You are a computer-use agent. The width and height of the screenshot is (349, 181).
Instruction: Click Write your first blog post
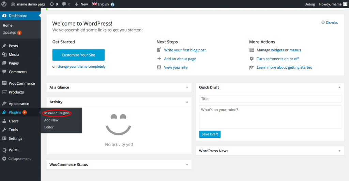185,50
